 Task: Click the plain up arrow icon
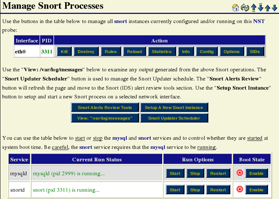click(x=268, y=8)
